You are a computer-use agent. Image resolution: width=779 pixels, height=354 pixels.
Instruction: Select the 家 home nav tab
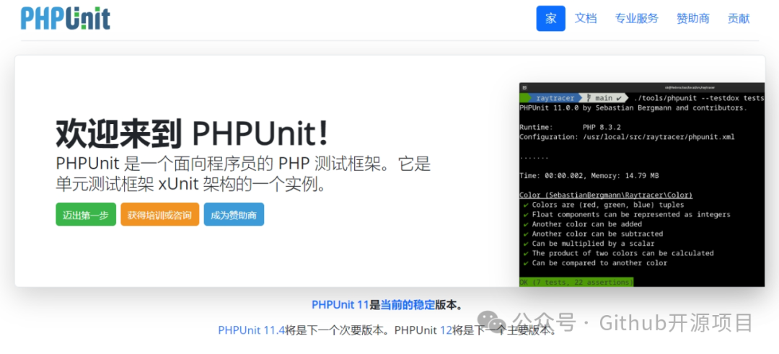coord(550,18)
